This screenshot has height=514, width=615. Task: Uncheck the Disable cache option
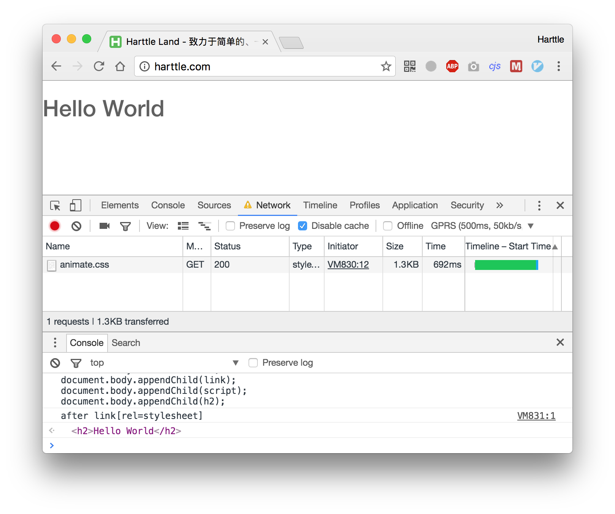302,225
